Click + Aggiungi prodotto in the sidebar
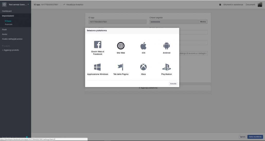 (x=11, y=50)
